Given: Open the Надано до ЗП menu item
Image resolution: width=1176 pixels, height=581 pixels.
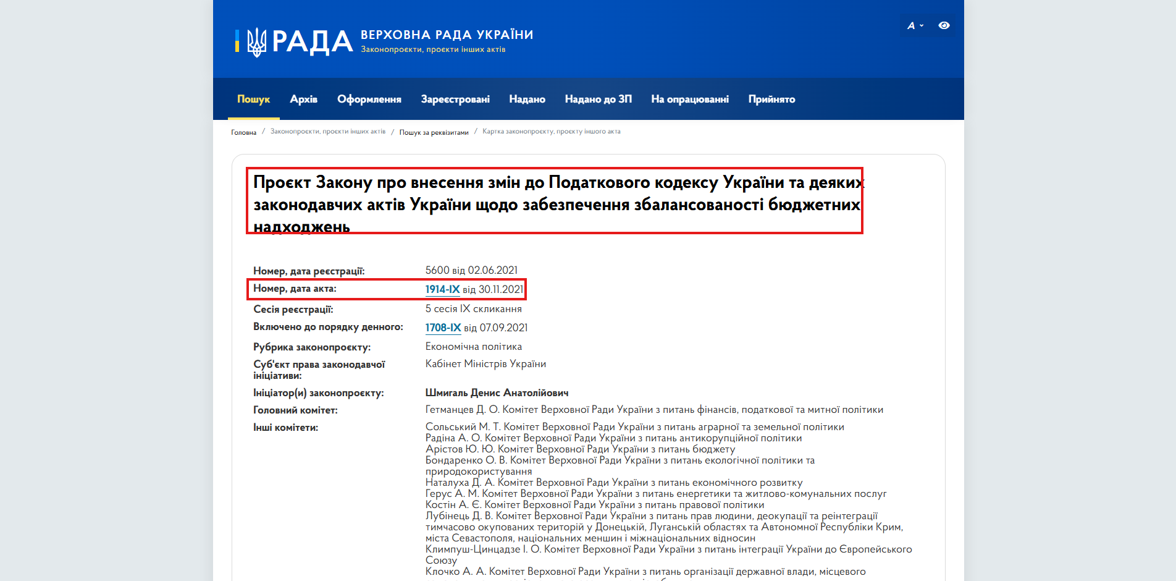Looking at the screenshot, I should point(598,99).
